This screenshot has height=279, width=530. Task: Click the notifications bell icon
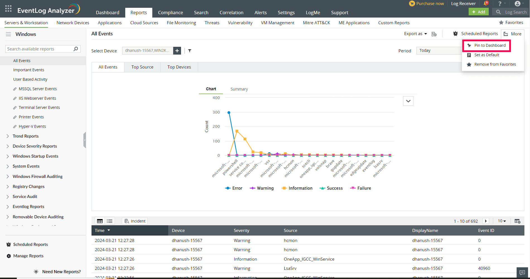(x=485, y=4)
